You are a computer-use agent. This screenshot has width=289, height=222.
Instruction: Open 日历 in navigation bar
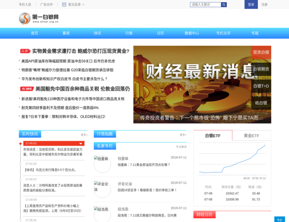pos(161,33)
